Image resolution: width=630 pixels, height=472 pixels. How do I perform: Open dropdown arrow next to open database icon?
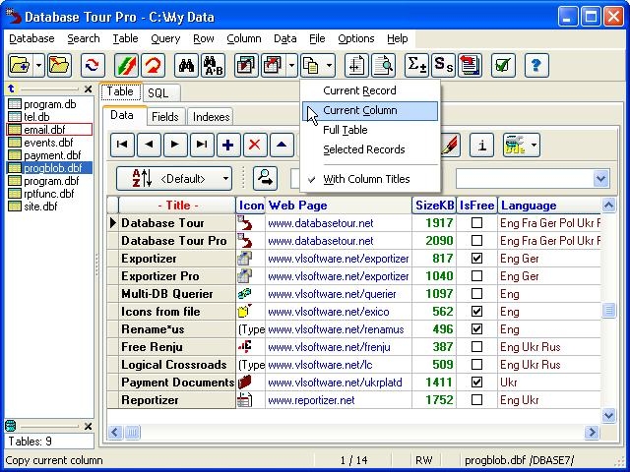39,66
